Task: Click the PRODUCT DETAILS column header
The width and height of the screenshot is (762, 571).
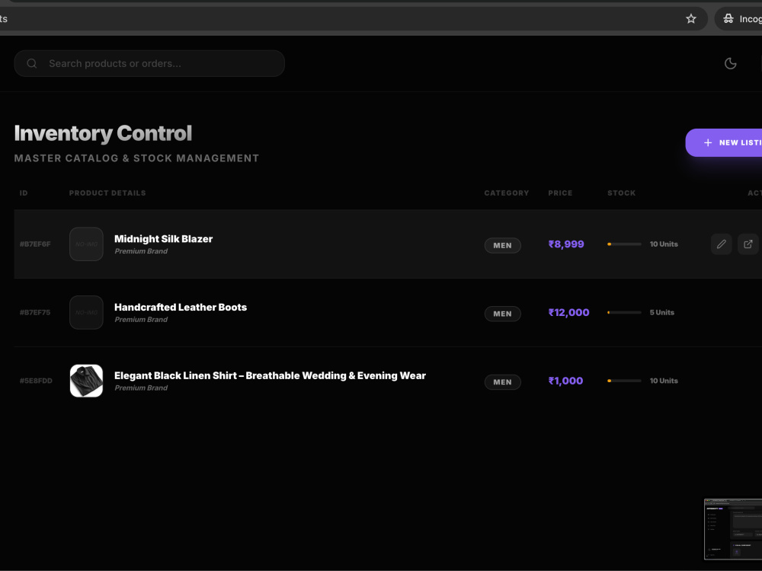Action: point(107,193)
